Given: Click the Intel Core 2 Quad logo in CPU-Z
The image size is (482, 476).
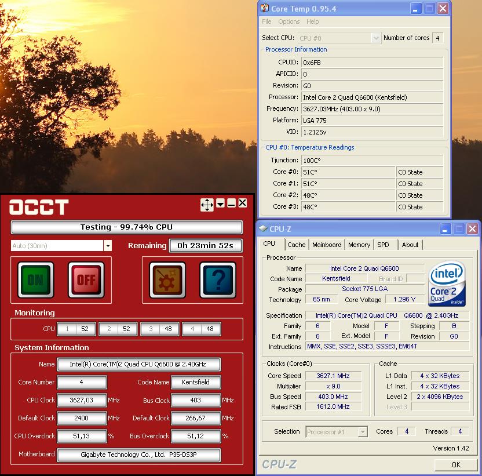Looking at the screenshot, I should [x=447, y=284].
